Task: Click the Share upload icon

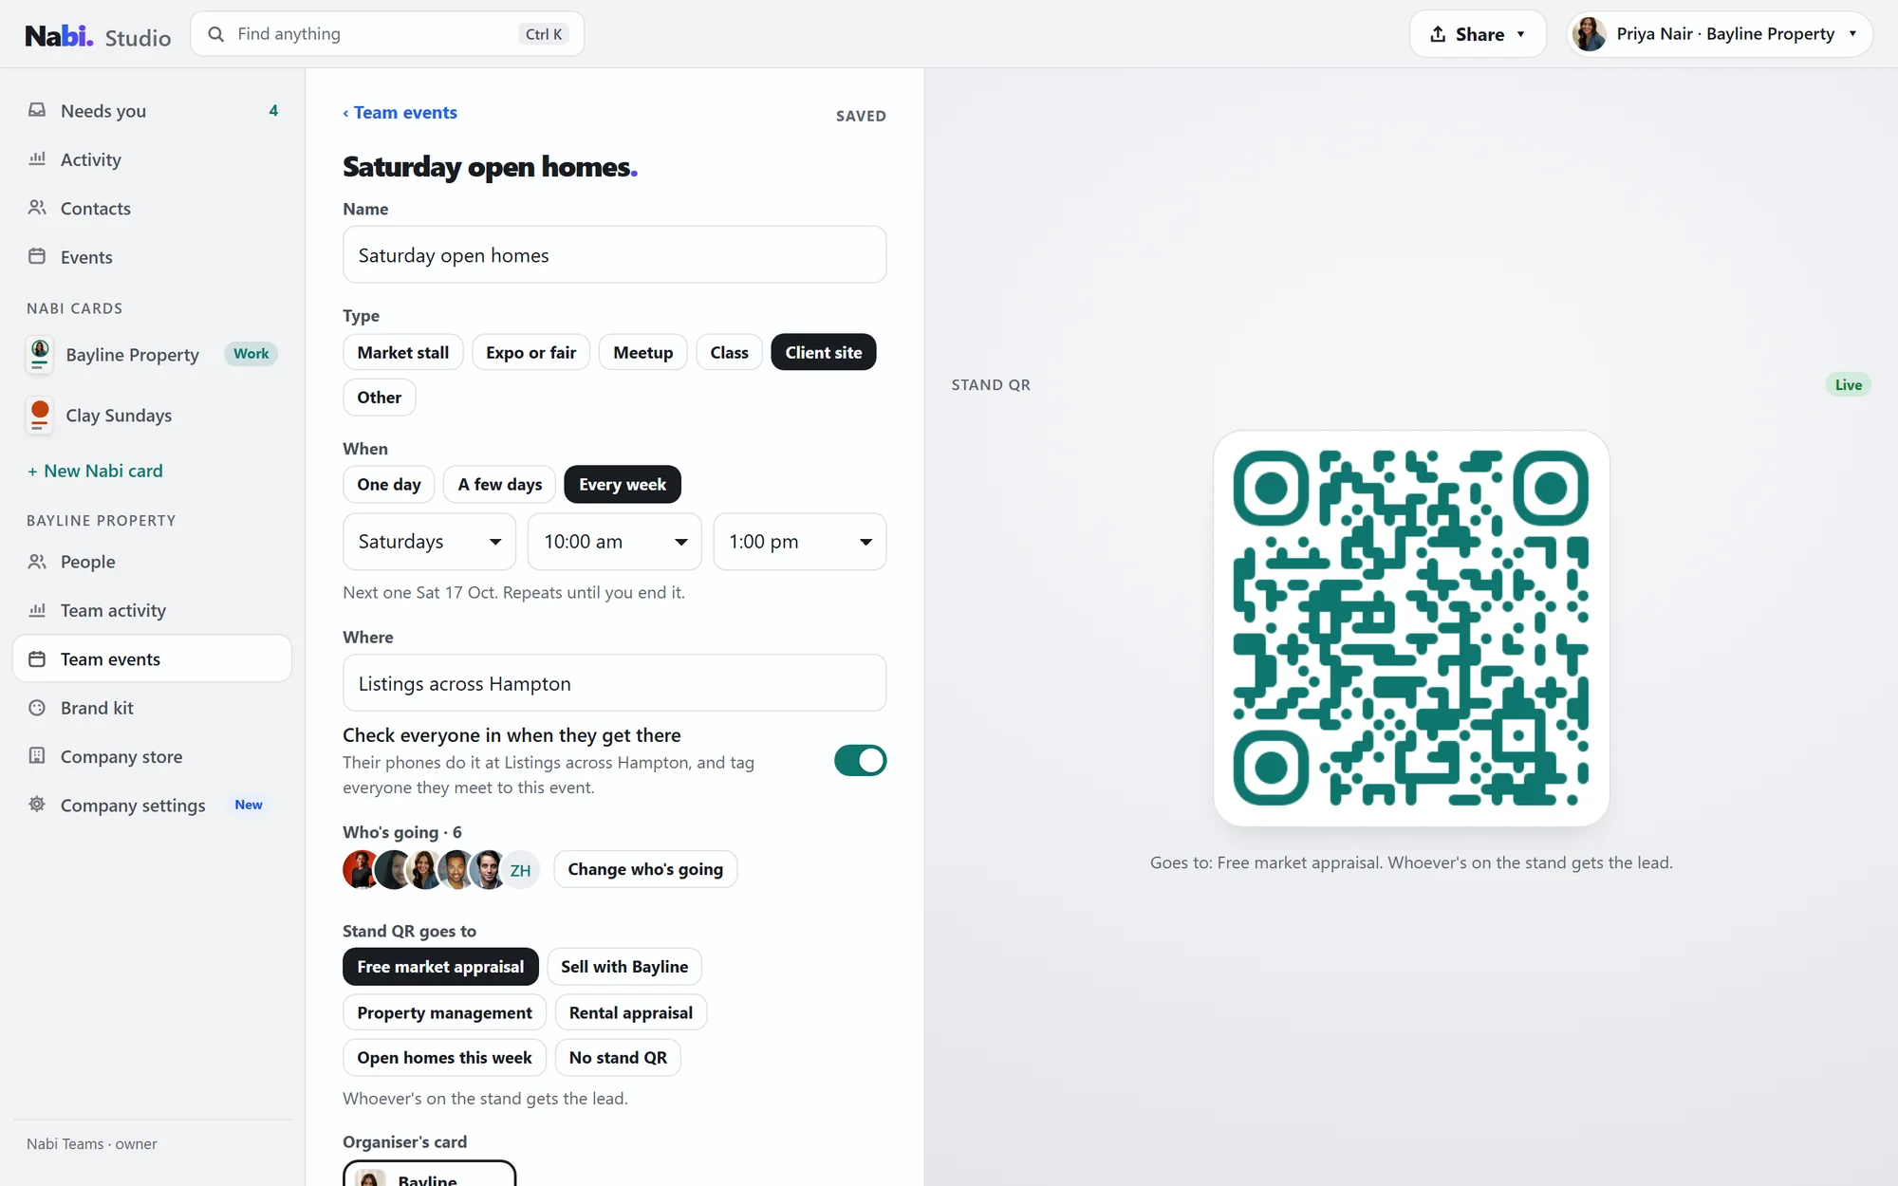Action: coord(1439,34)
